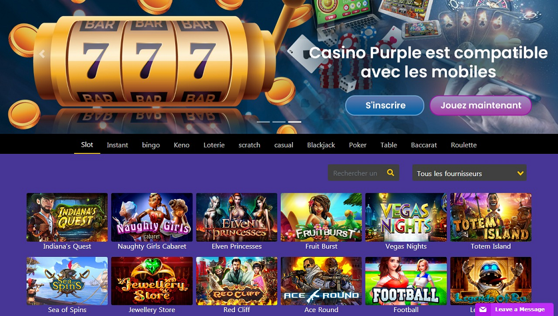This screenshot has height=316, width=558.
Task: Click the envelope icon in message widget
Action: point(483,310)
